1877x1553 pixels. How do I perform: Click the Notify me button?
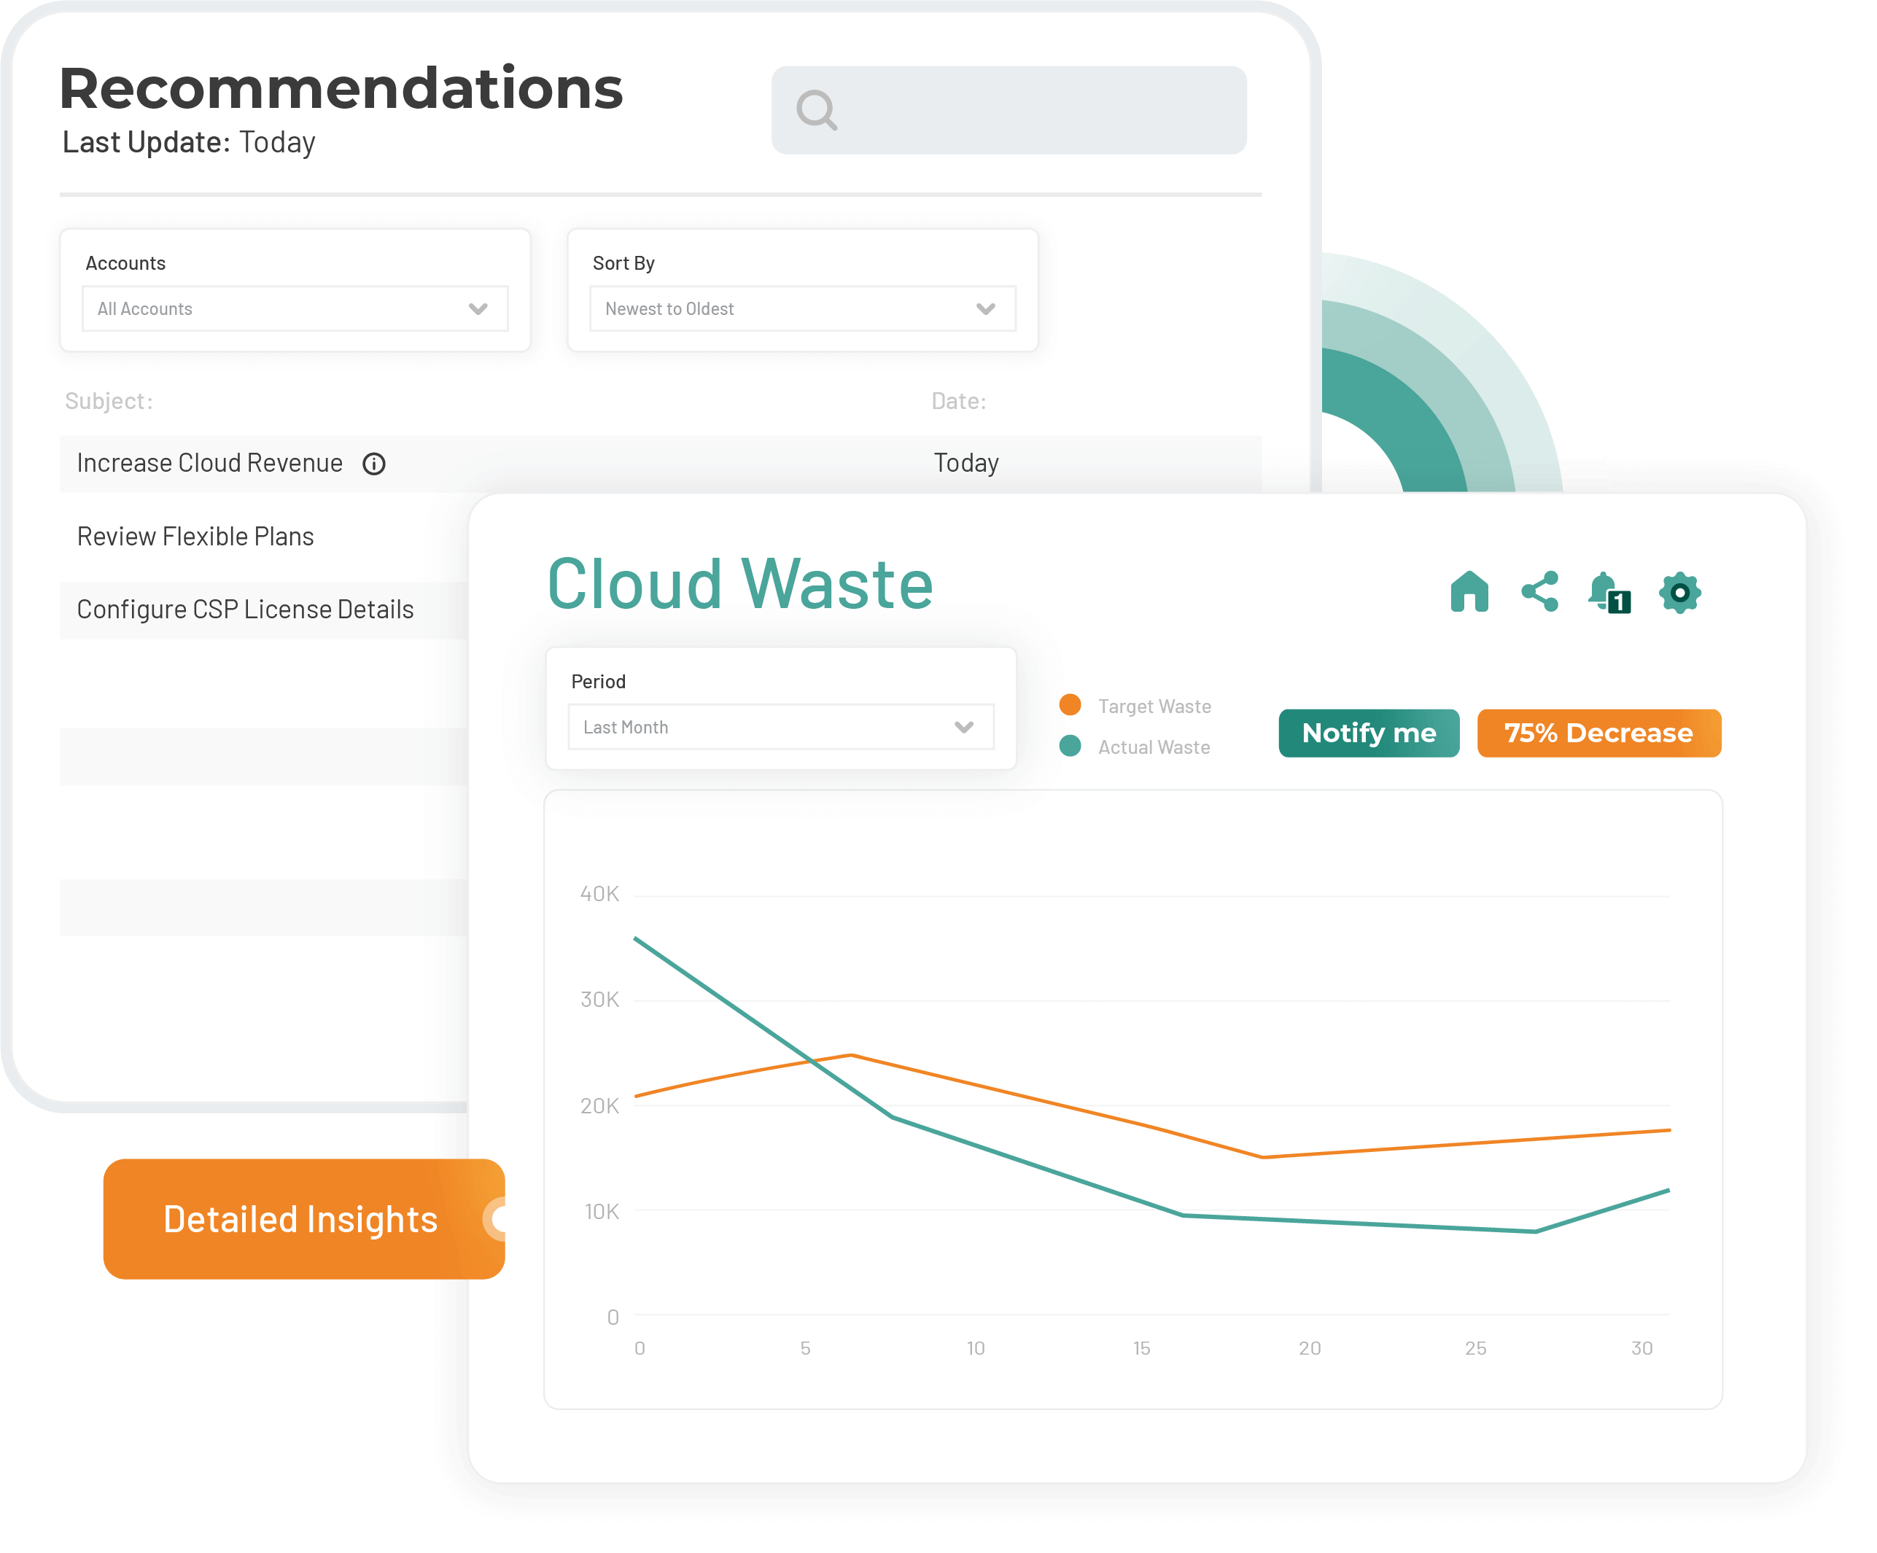tap(1369, 733)
